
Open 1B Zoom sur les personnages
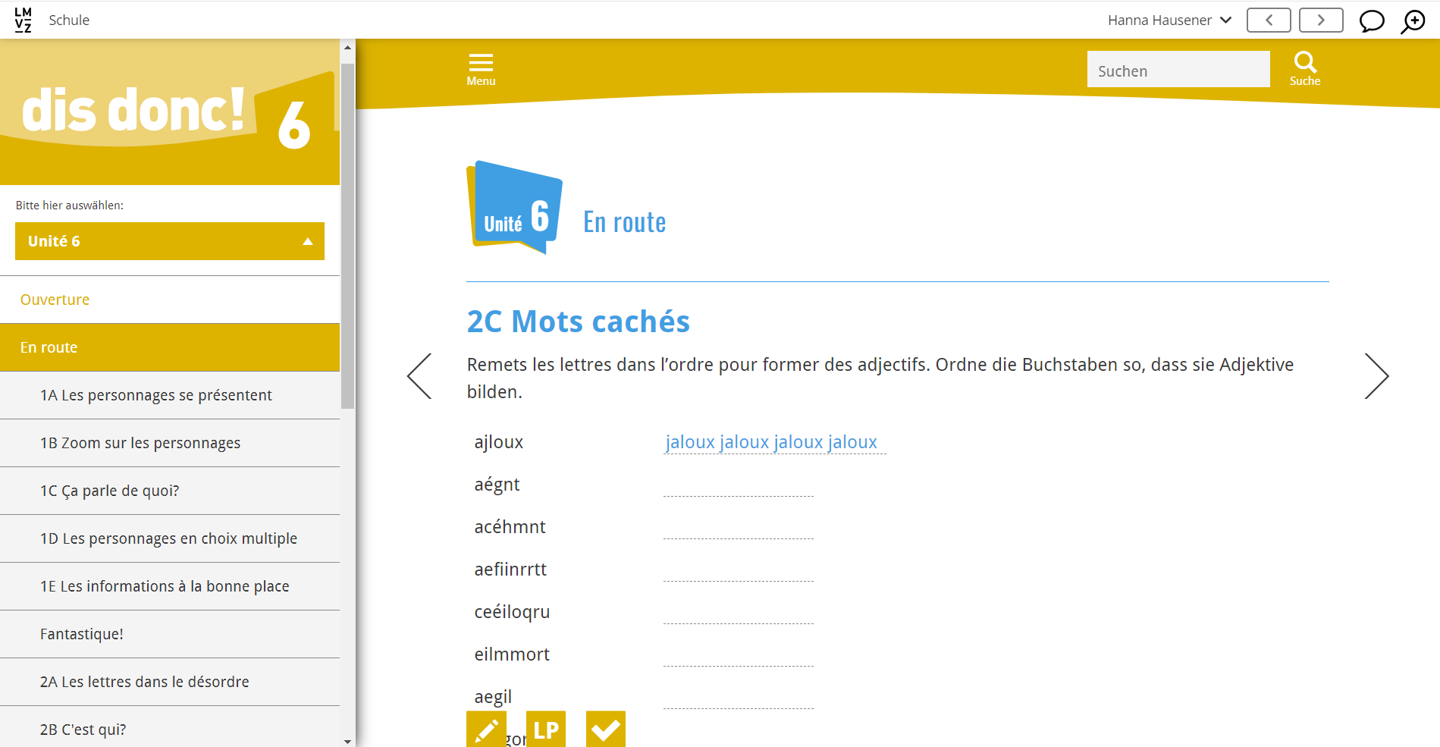pyautogui.click(x=170, y=443)
